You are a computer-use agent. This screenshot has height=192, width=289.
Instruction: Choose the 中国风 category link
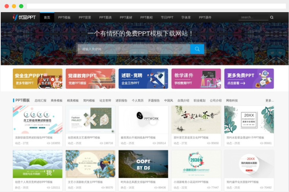[x=169, y=101]
